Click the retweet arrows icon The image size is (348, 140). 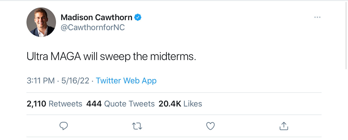(137, 126)
